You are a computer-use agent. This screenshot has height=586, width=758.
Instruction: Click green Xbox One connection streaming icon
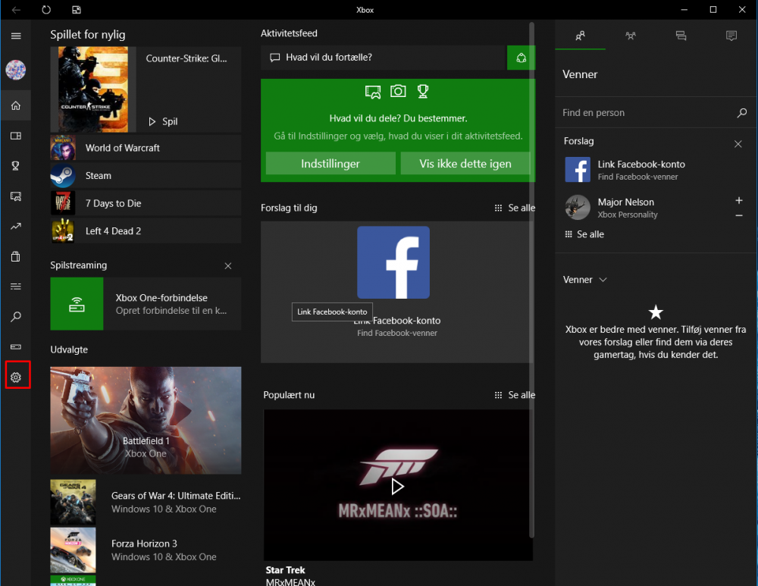77,304
